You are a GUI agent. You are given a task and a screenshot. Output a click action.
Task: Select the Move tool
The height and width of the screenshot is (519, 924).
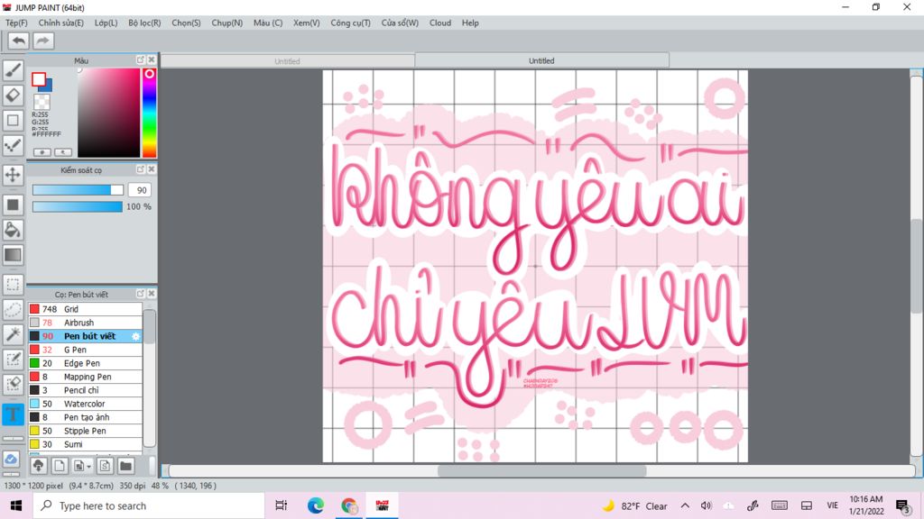point(13,175)
